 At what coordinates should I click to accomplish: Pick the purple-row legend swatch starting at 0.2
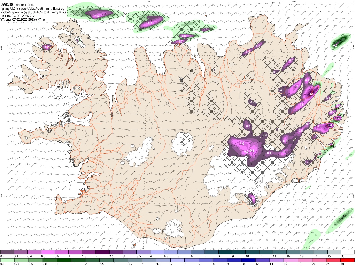point(7,252)
